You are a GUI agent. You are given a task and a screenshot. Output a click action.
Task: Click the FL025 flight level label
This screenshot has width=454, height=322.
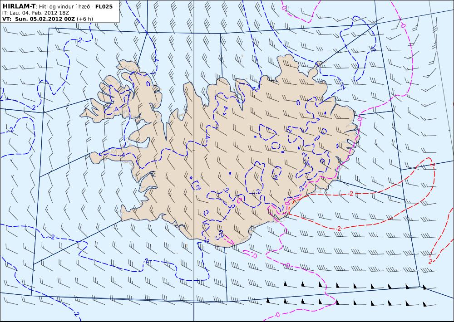pos(104,6)
